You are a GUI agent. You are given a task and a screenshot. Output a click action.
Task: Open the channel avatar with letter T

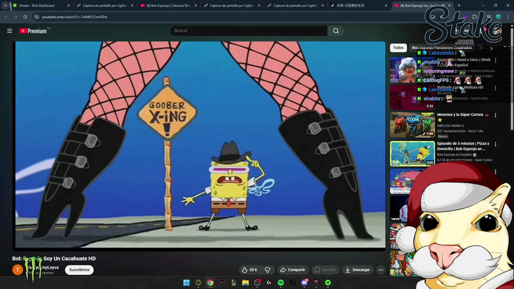(x=17, y=270)
